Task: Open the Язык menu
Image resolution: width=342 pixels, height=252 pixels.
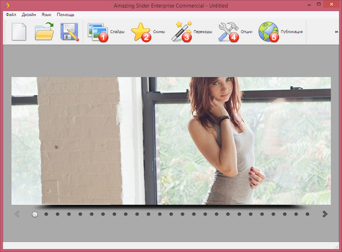Action: [47, 14]
